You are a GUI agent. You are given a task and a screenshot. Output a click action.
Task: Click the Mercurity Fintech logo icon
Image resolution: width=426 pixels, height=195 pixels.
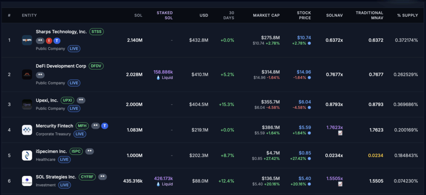click(27, 130)
